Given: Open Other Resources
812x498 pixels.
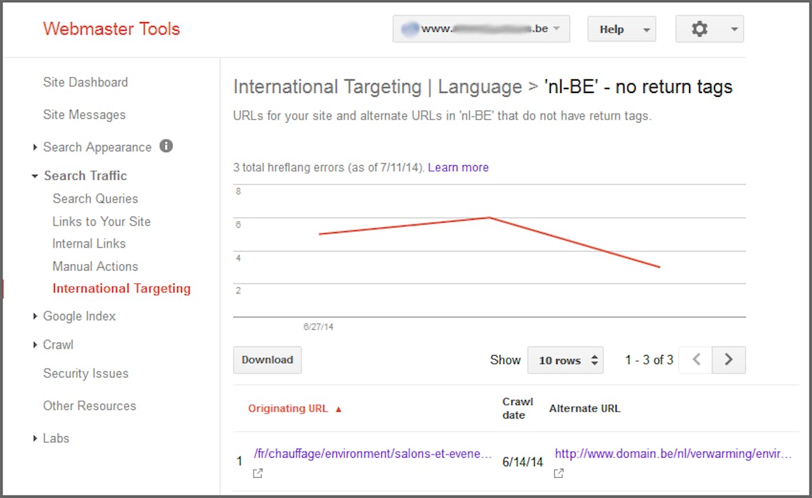Looking at the screenshot, I should [x=90, y=406].
